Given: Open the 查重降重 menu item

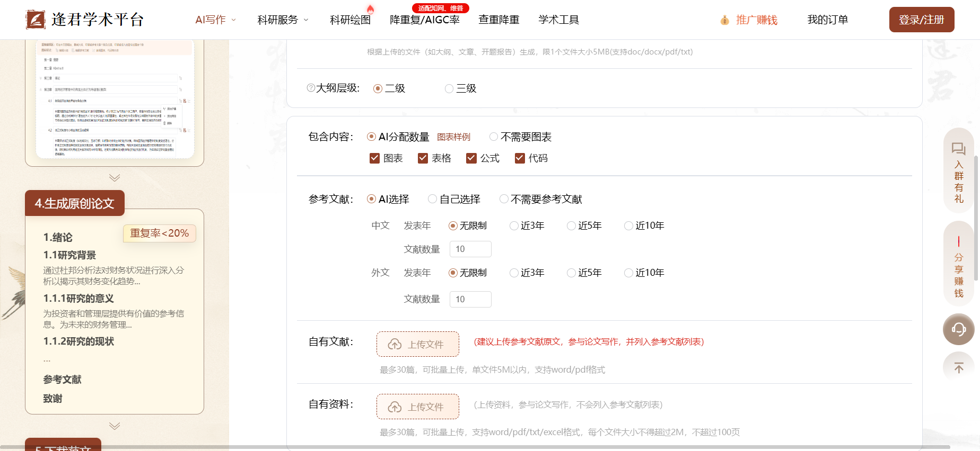Looking at the screenshot, I should click(498, 20).
